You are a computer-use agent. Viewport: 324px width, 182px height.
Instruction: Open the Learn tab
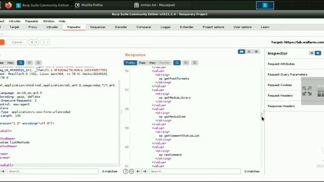click(265, 27)
